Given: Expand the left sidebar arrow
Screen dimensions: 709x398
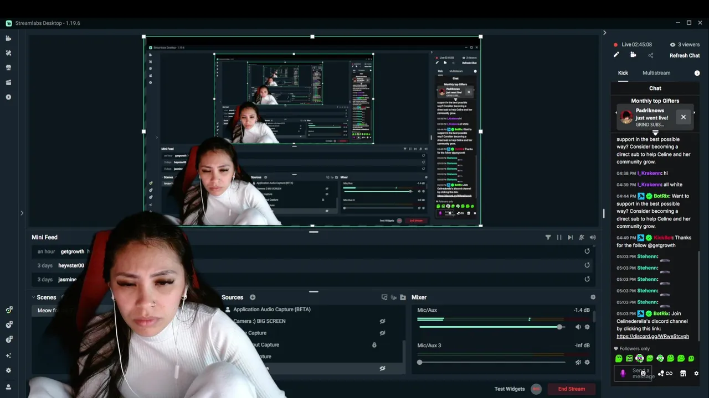Looking at the screenshot, I should click(22, 213).
